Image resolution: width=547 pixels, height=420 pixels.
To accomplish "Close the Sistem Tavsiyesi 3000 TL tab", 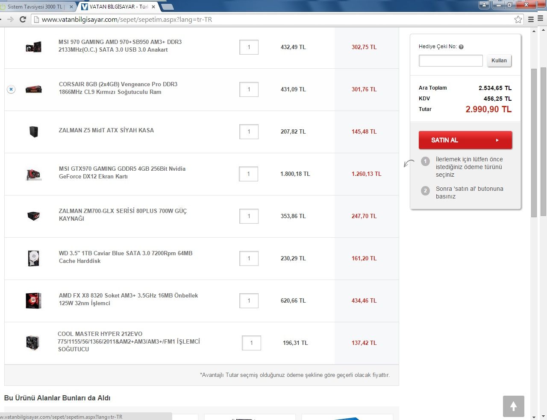I will point(71,7).
